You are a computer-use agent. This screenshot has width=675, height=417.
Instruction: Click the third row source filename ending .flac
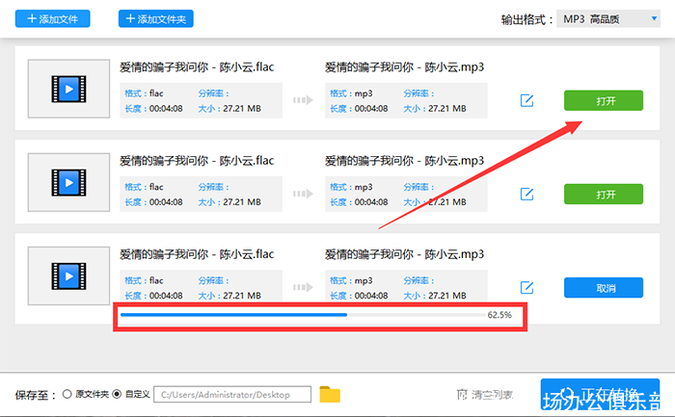(197, 254)
